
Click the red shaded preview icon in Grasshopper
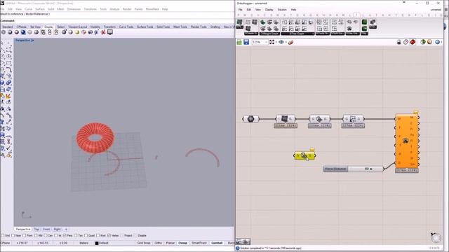point(413,42)
